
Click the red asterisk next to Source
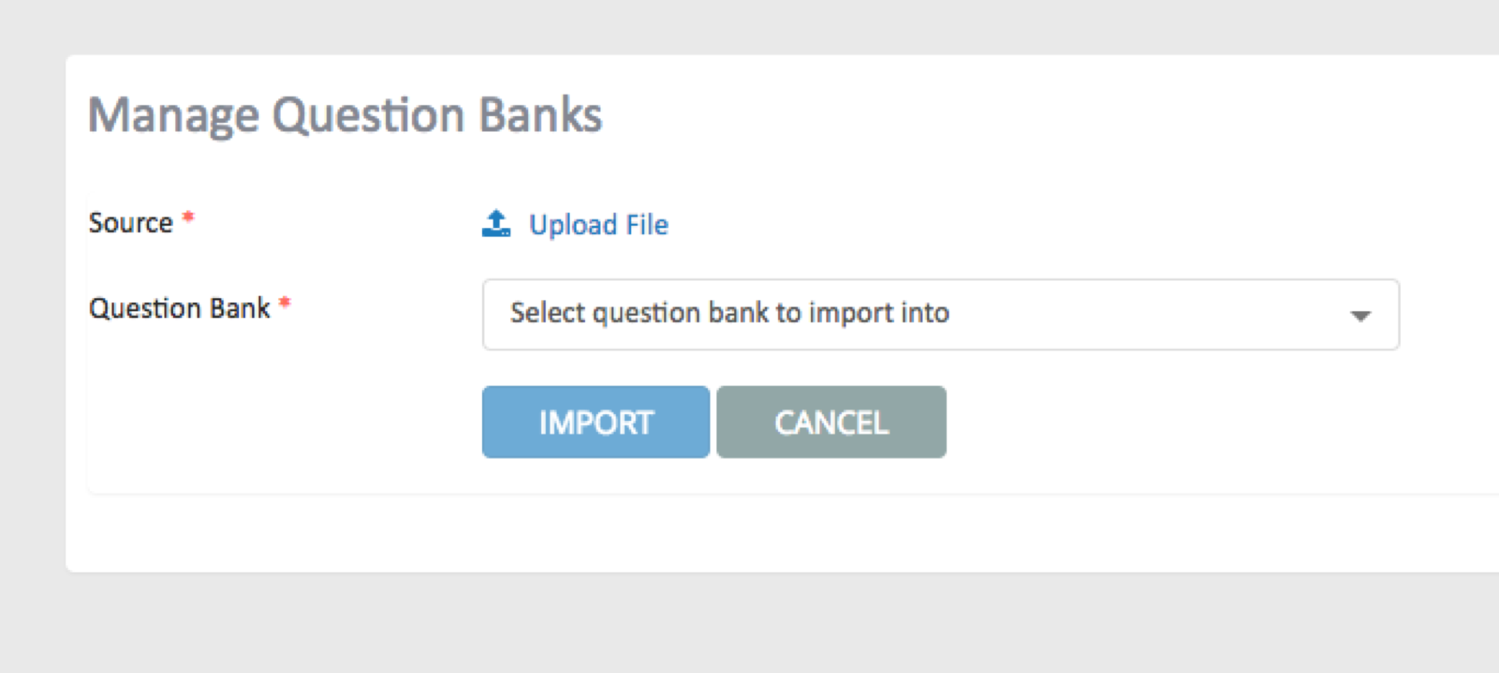pos(188,217)
